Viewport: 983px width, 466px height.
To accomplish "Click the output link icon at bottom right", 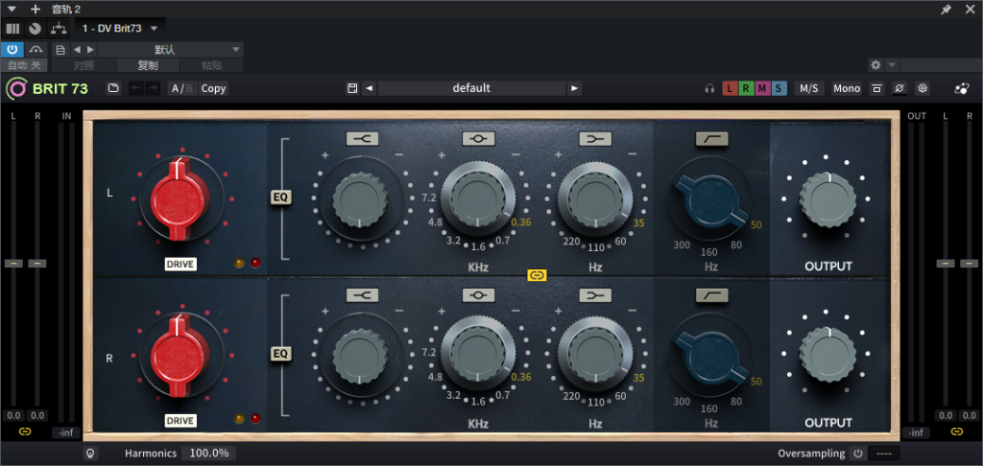I will [956, 431].
